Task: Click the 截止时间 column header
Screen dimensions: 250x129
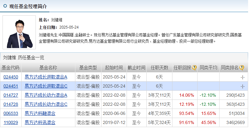Action: coord(137,68)
